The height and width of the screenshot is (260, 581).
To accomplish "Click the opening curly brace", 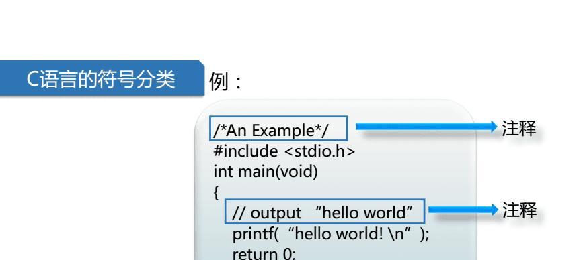I will pos(216,192).
